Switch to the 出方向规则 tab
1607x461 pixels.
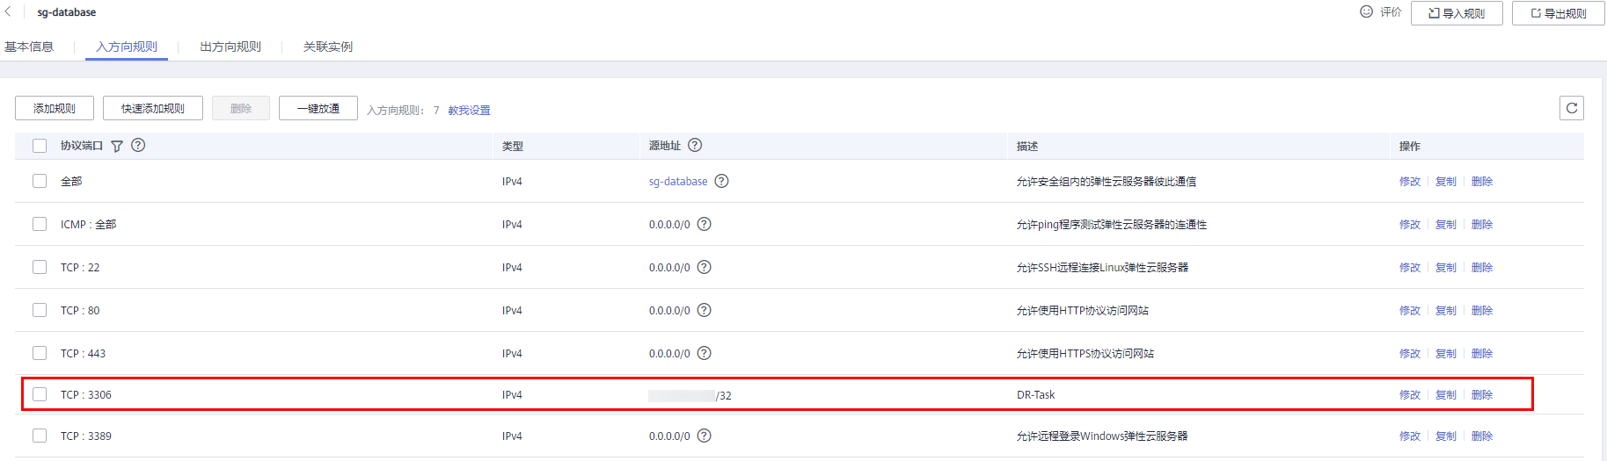click(x=230, y=47)
